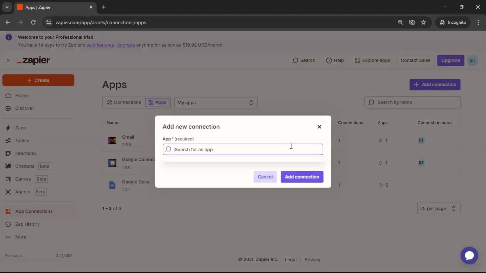
Task: Open the paid features link
Action: click(x=100, y=45)
